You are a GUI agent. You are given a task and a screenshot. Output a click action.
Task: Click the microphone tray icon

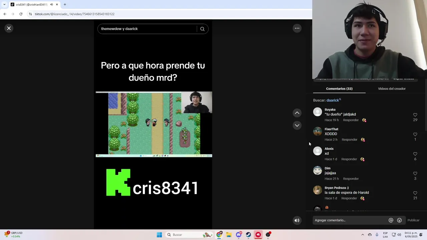(x=377, y=235)
